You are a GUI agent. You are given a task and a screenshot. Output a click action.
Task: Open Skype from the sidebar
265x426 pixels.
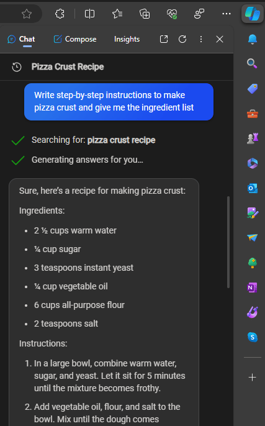coord(253,337)
